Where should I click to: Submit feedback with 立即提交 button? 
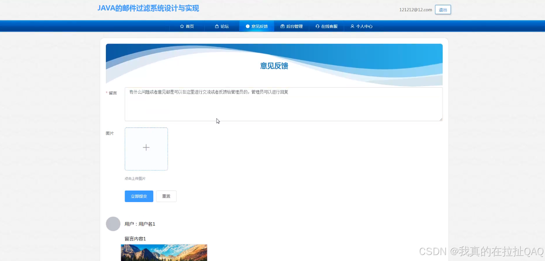139,196
